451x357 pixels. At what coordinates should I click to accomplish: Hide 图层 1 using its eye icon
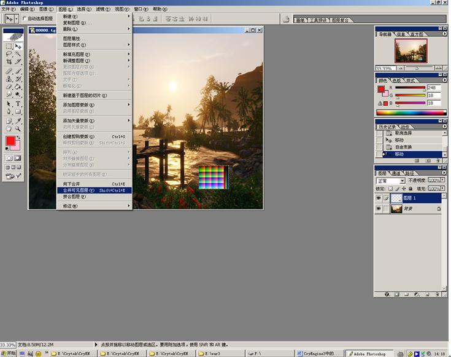coord(379,198)
